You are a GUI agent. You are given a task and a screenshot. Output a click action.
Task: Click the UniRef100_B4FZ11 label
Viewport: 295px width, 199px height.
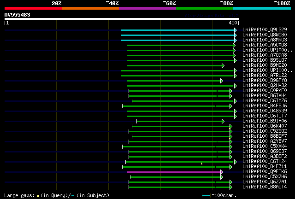[265, 167]
